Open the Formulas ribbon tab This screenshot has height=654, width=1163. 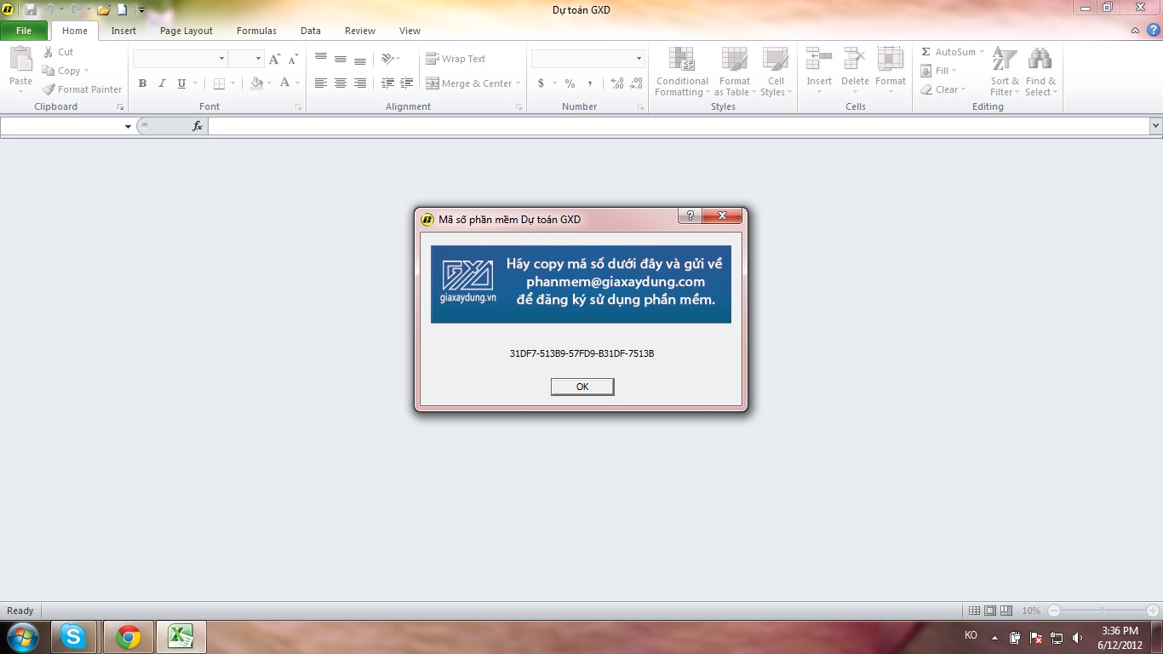coord(256,31)
